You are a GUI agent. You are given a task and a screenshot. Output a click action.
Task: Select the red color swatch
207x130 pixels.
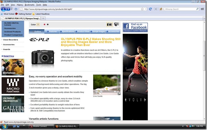point(45,24)
